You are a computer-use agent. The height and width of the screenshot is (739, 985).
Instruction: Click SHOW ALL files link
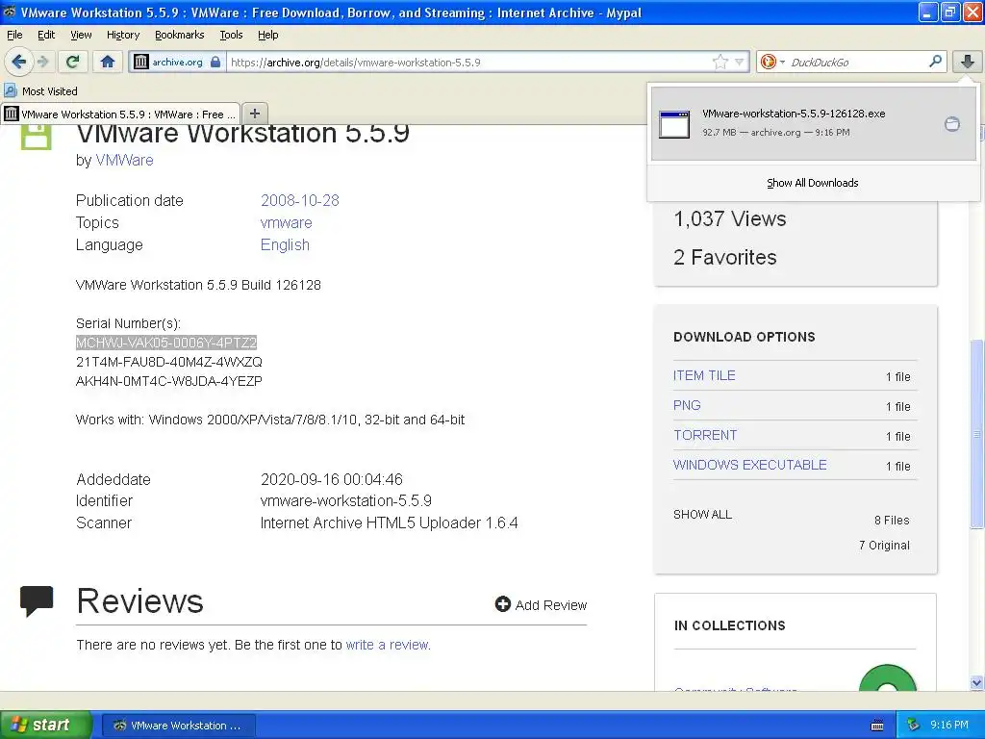pos(702,515)
